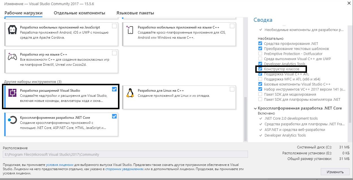The image size is (353, 180).
Task: Click the installation location path field
Action: tap(125, 154)
